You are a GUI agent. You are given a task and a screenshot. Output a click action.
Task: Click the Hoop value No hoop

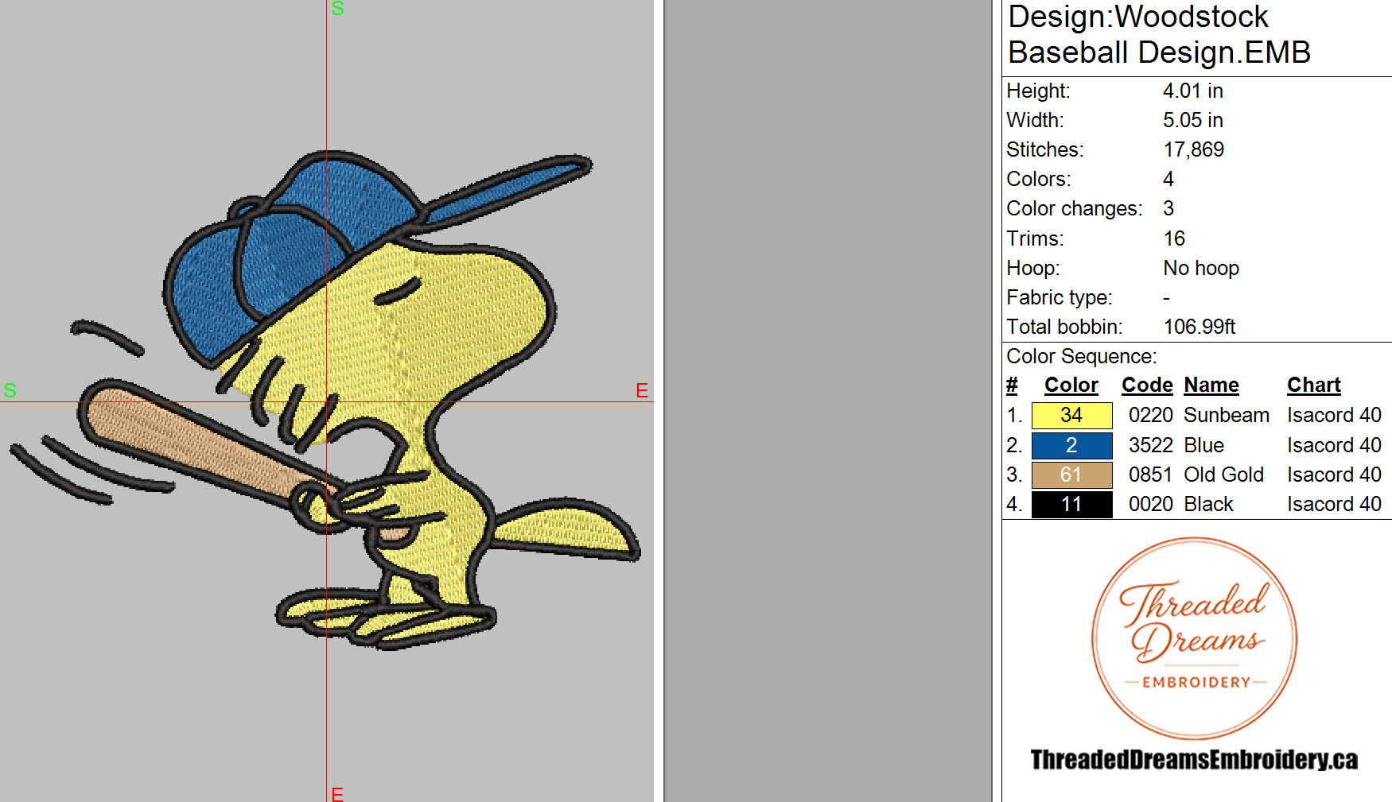[1201, 269]
